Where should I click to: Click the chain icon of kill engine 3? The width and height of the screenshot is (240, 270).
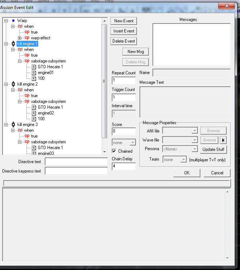pyautogui.click(x=13, y=125)
